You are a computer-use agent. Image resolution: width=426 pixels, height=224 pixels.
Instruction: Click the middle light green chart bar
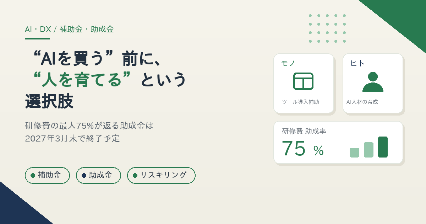[x=368, y=150]
